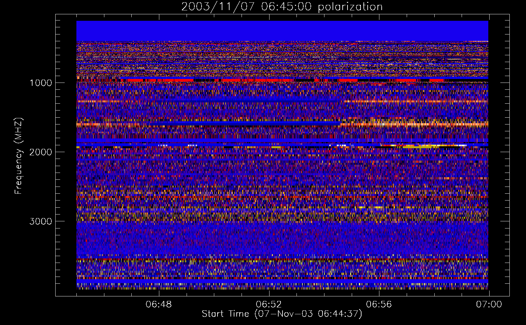Viewport: 526px width, 325px height.
Task: Click the '06:48' time axis label
Action: 159,305
